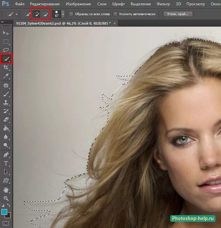This screenshot has width=221, height=228.
Task: Select the Spot Healing Brush tool
Action: pos(6,85)
